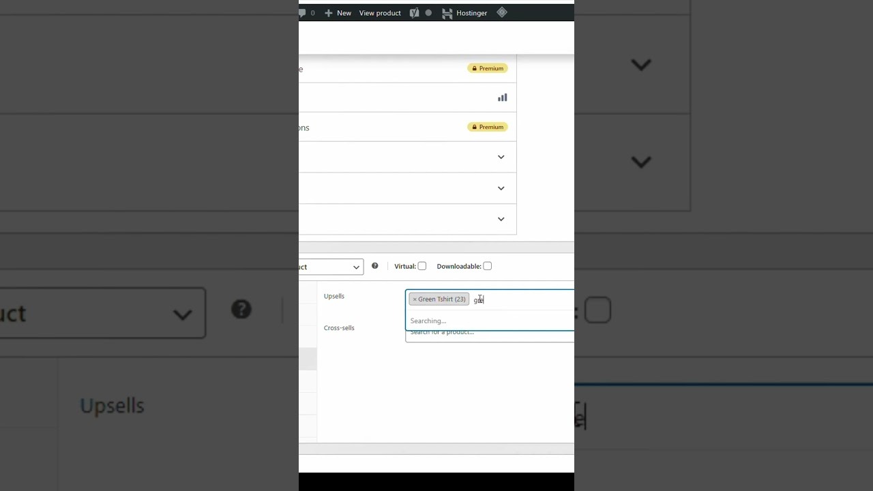
Task: Click the Green Tshirt (23) tag text
Action: coord(442,299)
